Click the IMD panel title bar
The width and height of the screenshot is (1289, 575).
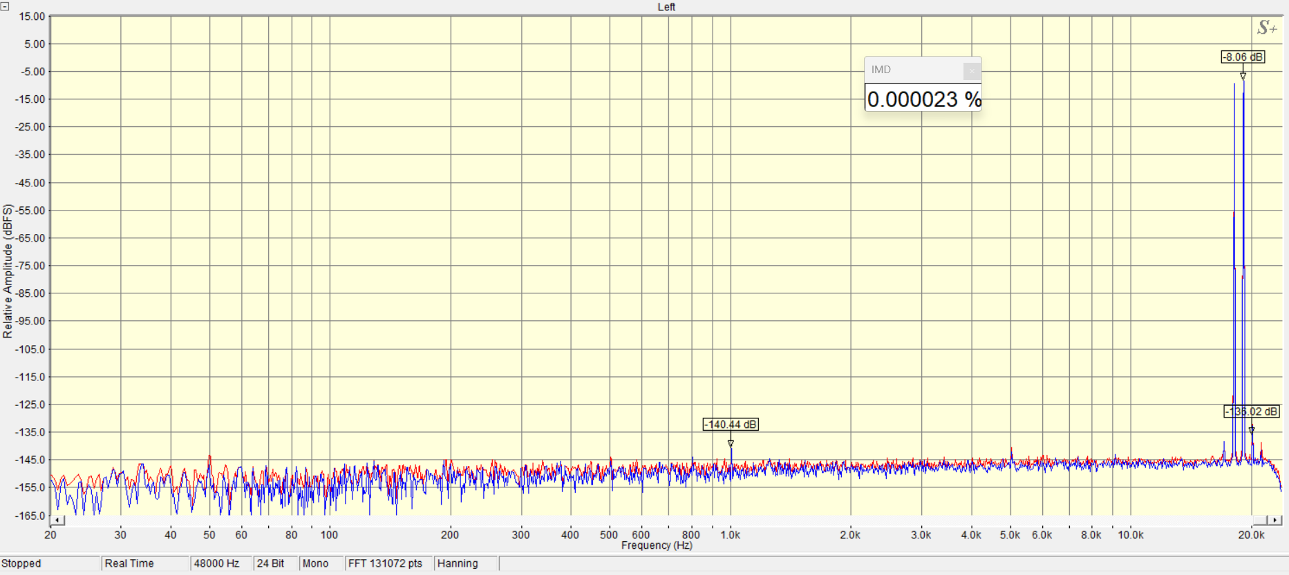912,70
